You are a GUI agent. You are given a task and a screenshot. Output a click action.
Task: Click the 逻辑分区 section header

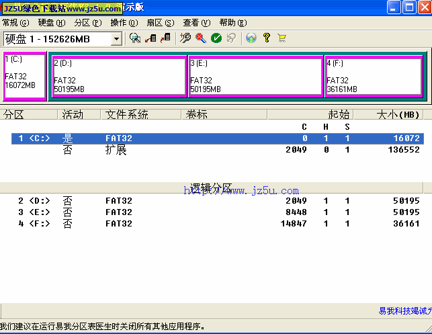[212, 188]
